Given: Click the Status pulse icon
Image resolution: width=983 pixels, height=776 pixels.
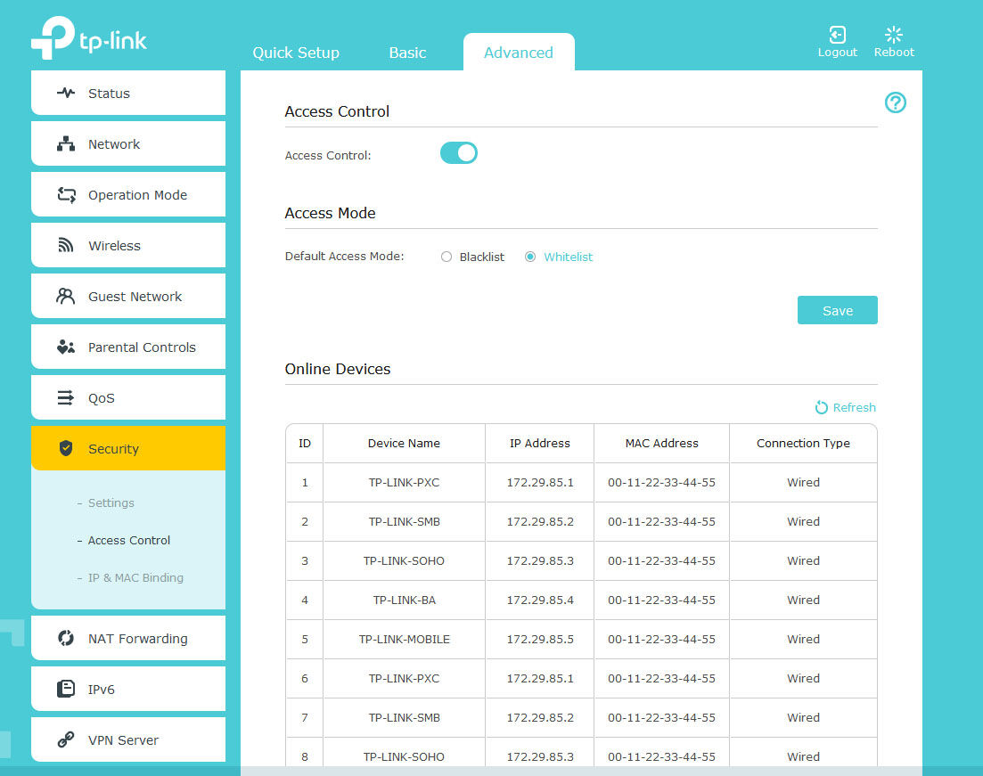Looking at the screenshot, I should pyautogui.click(x=66, y=93).
